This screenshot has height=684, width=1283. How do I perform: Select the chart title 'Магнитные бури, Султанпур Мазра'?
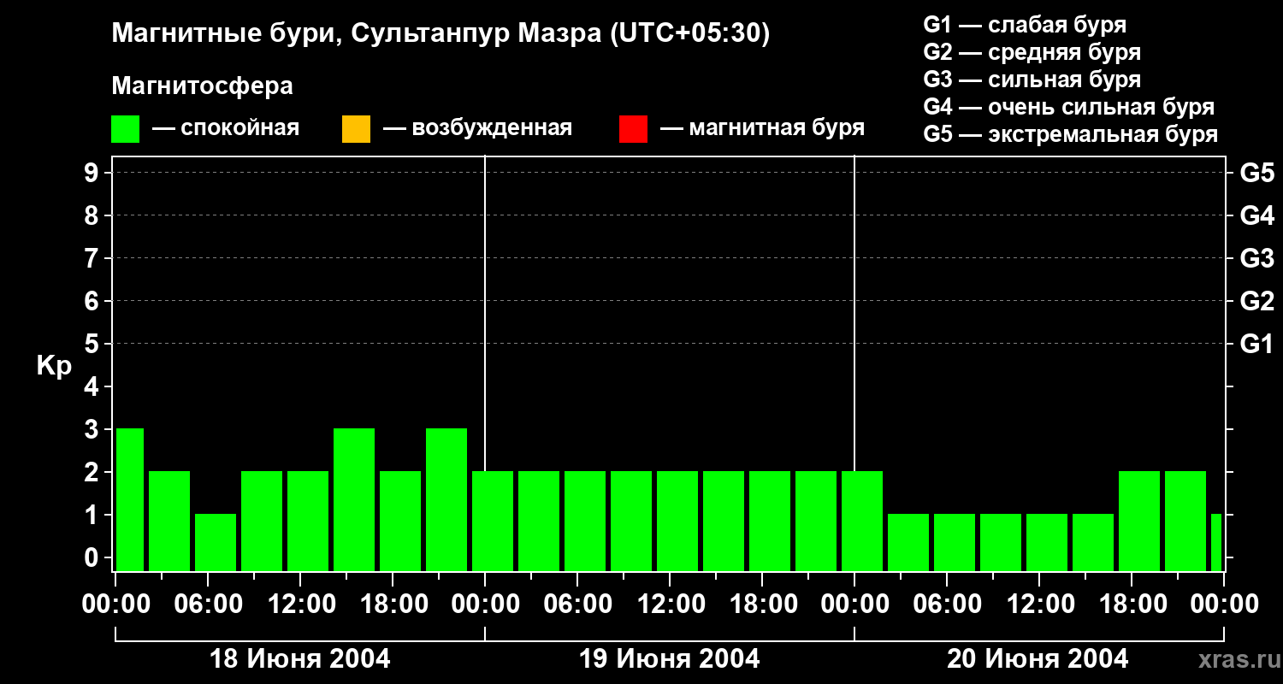pyautogui.click(x=356, y=34)
